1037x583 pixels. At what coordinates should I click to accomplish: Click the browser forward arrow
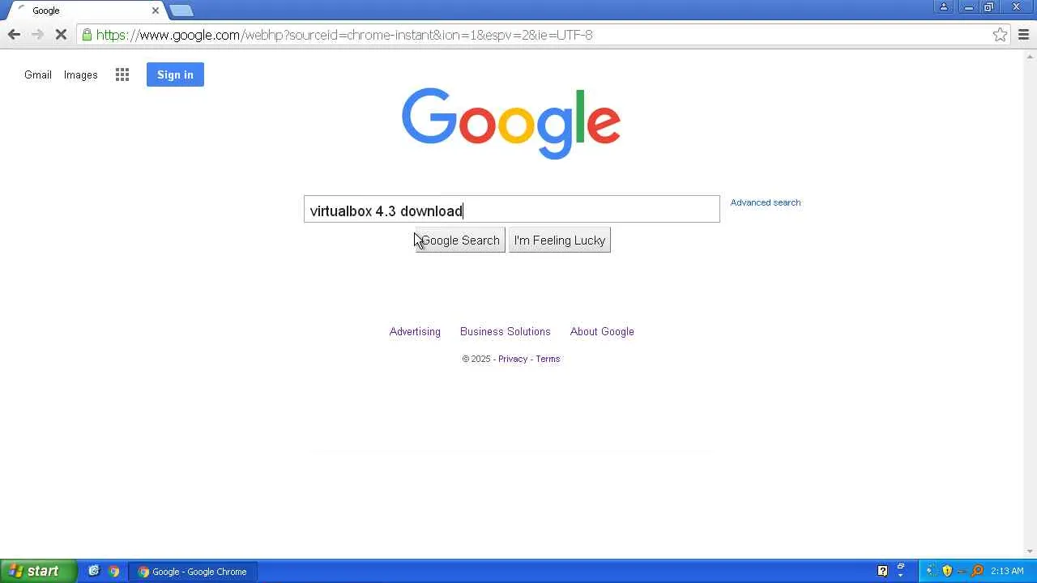37,34
